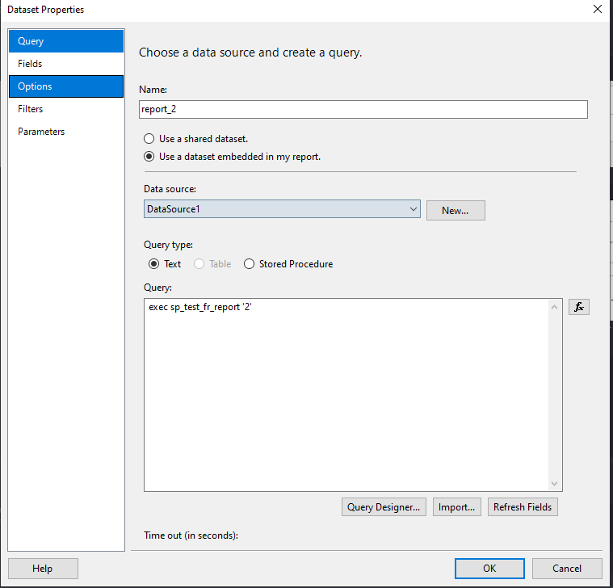Close the Dataset Properties dialog
This screenshot has width=613, height=588.
597,10
